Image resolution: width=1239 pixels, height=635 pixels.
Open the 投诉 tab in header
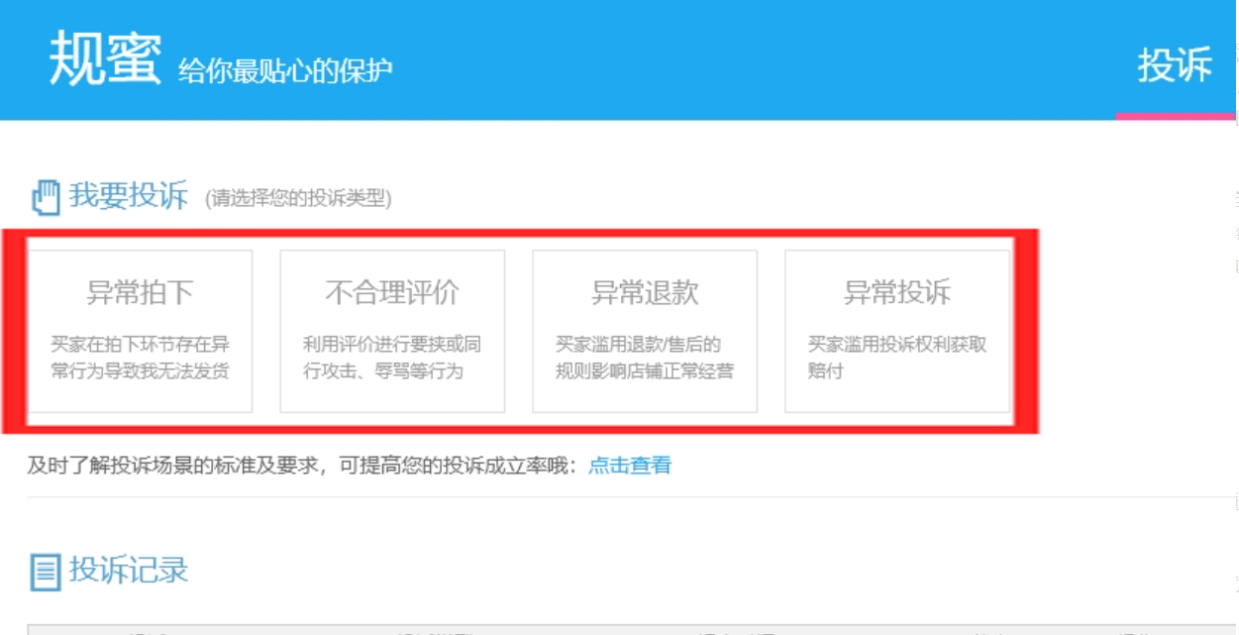(x=1175, y=65)
